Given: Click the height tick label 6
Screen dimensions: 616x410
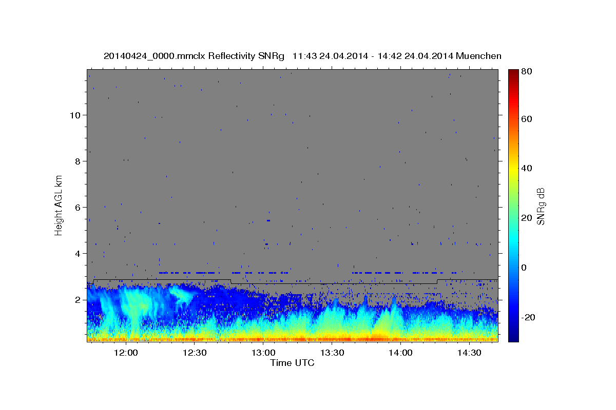Looking at the screenshot, I should (78, 207).
